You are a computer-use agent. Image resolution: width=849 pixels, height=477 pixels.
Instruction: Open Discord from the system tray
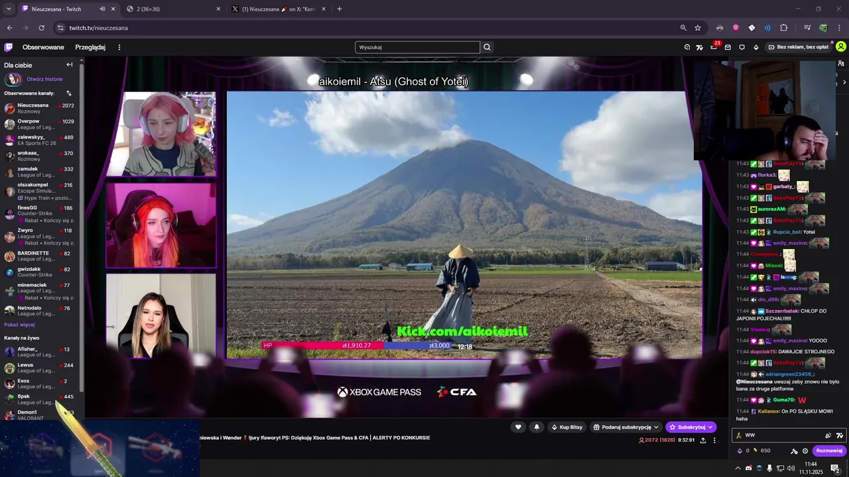pyautogui.click(x=748, y=468)
